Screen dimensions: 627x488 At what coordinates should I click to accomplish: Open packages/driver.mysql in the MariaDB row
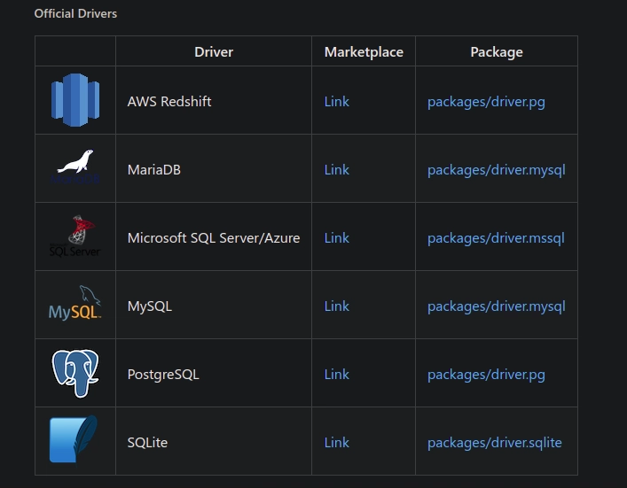tap(497, 171)
